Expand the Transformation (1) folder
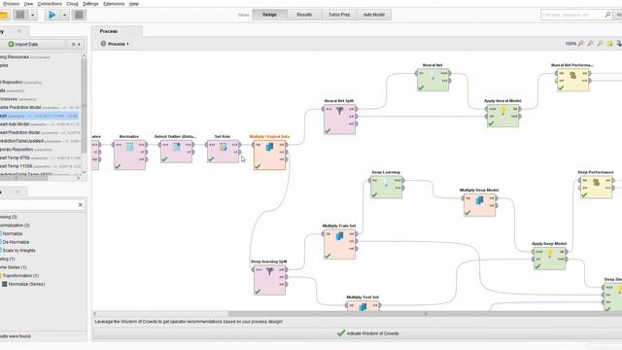622x350 pixels. tap(19, 275)
